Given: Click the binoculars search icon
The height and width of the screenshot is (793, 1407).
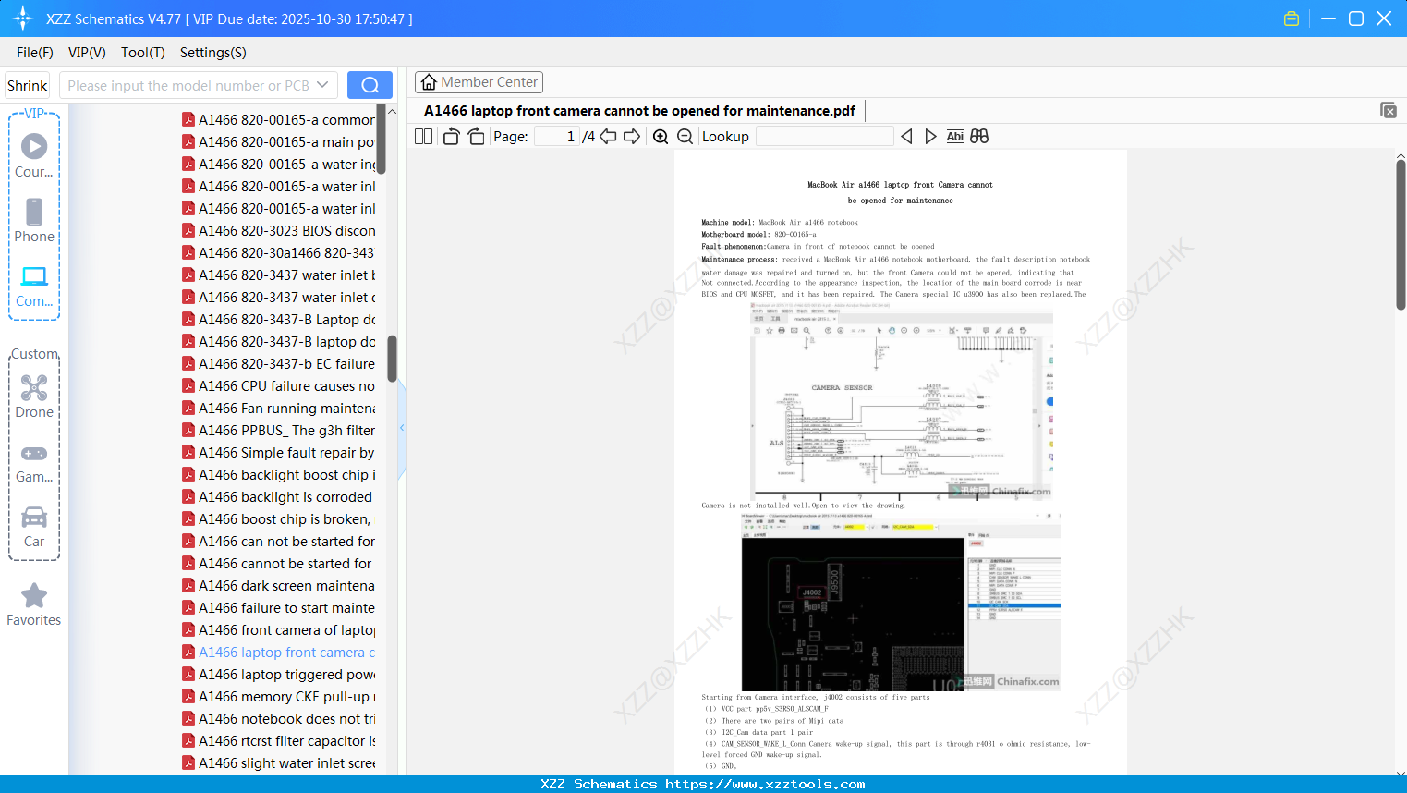Looking at the screenshot, I should (x=979, y=137).
